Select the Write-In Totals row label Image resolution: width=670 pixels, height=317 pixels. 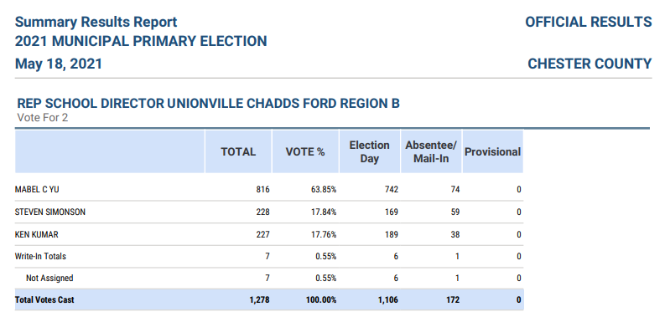(x=40, y=257)
